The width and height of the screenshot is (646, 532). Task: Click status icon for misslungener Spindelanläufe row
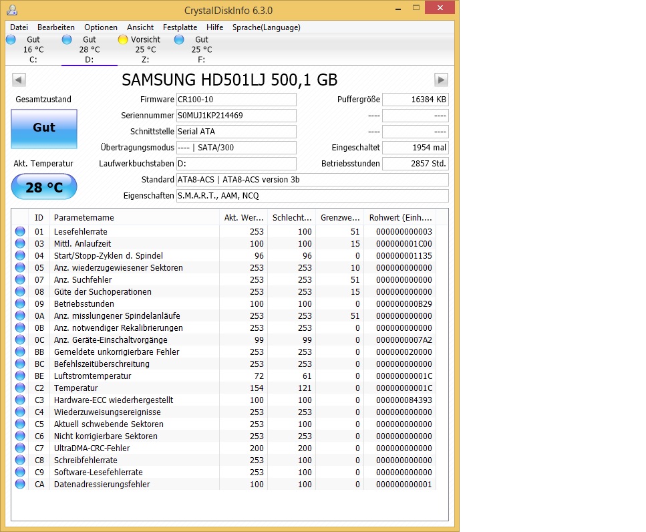[20, 315]
